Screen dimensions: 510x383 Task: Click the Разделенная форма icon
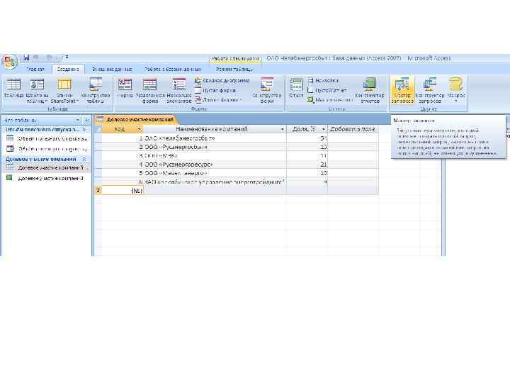150,91
